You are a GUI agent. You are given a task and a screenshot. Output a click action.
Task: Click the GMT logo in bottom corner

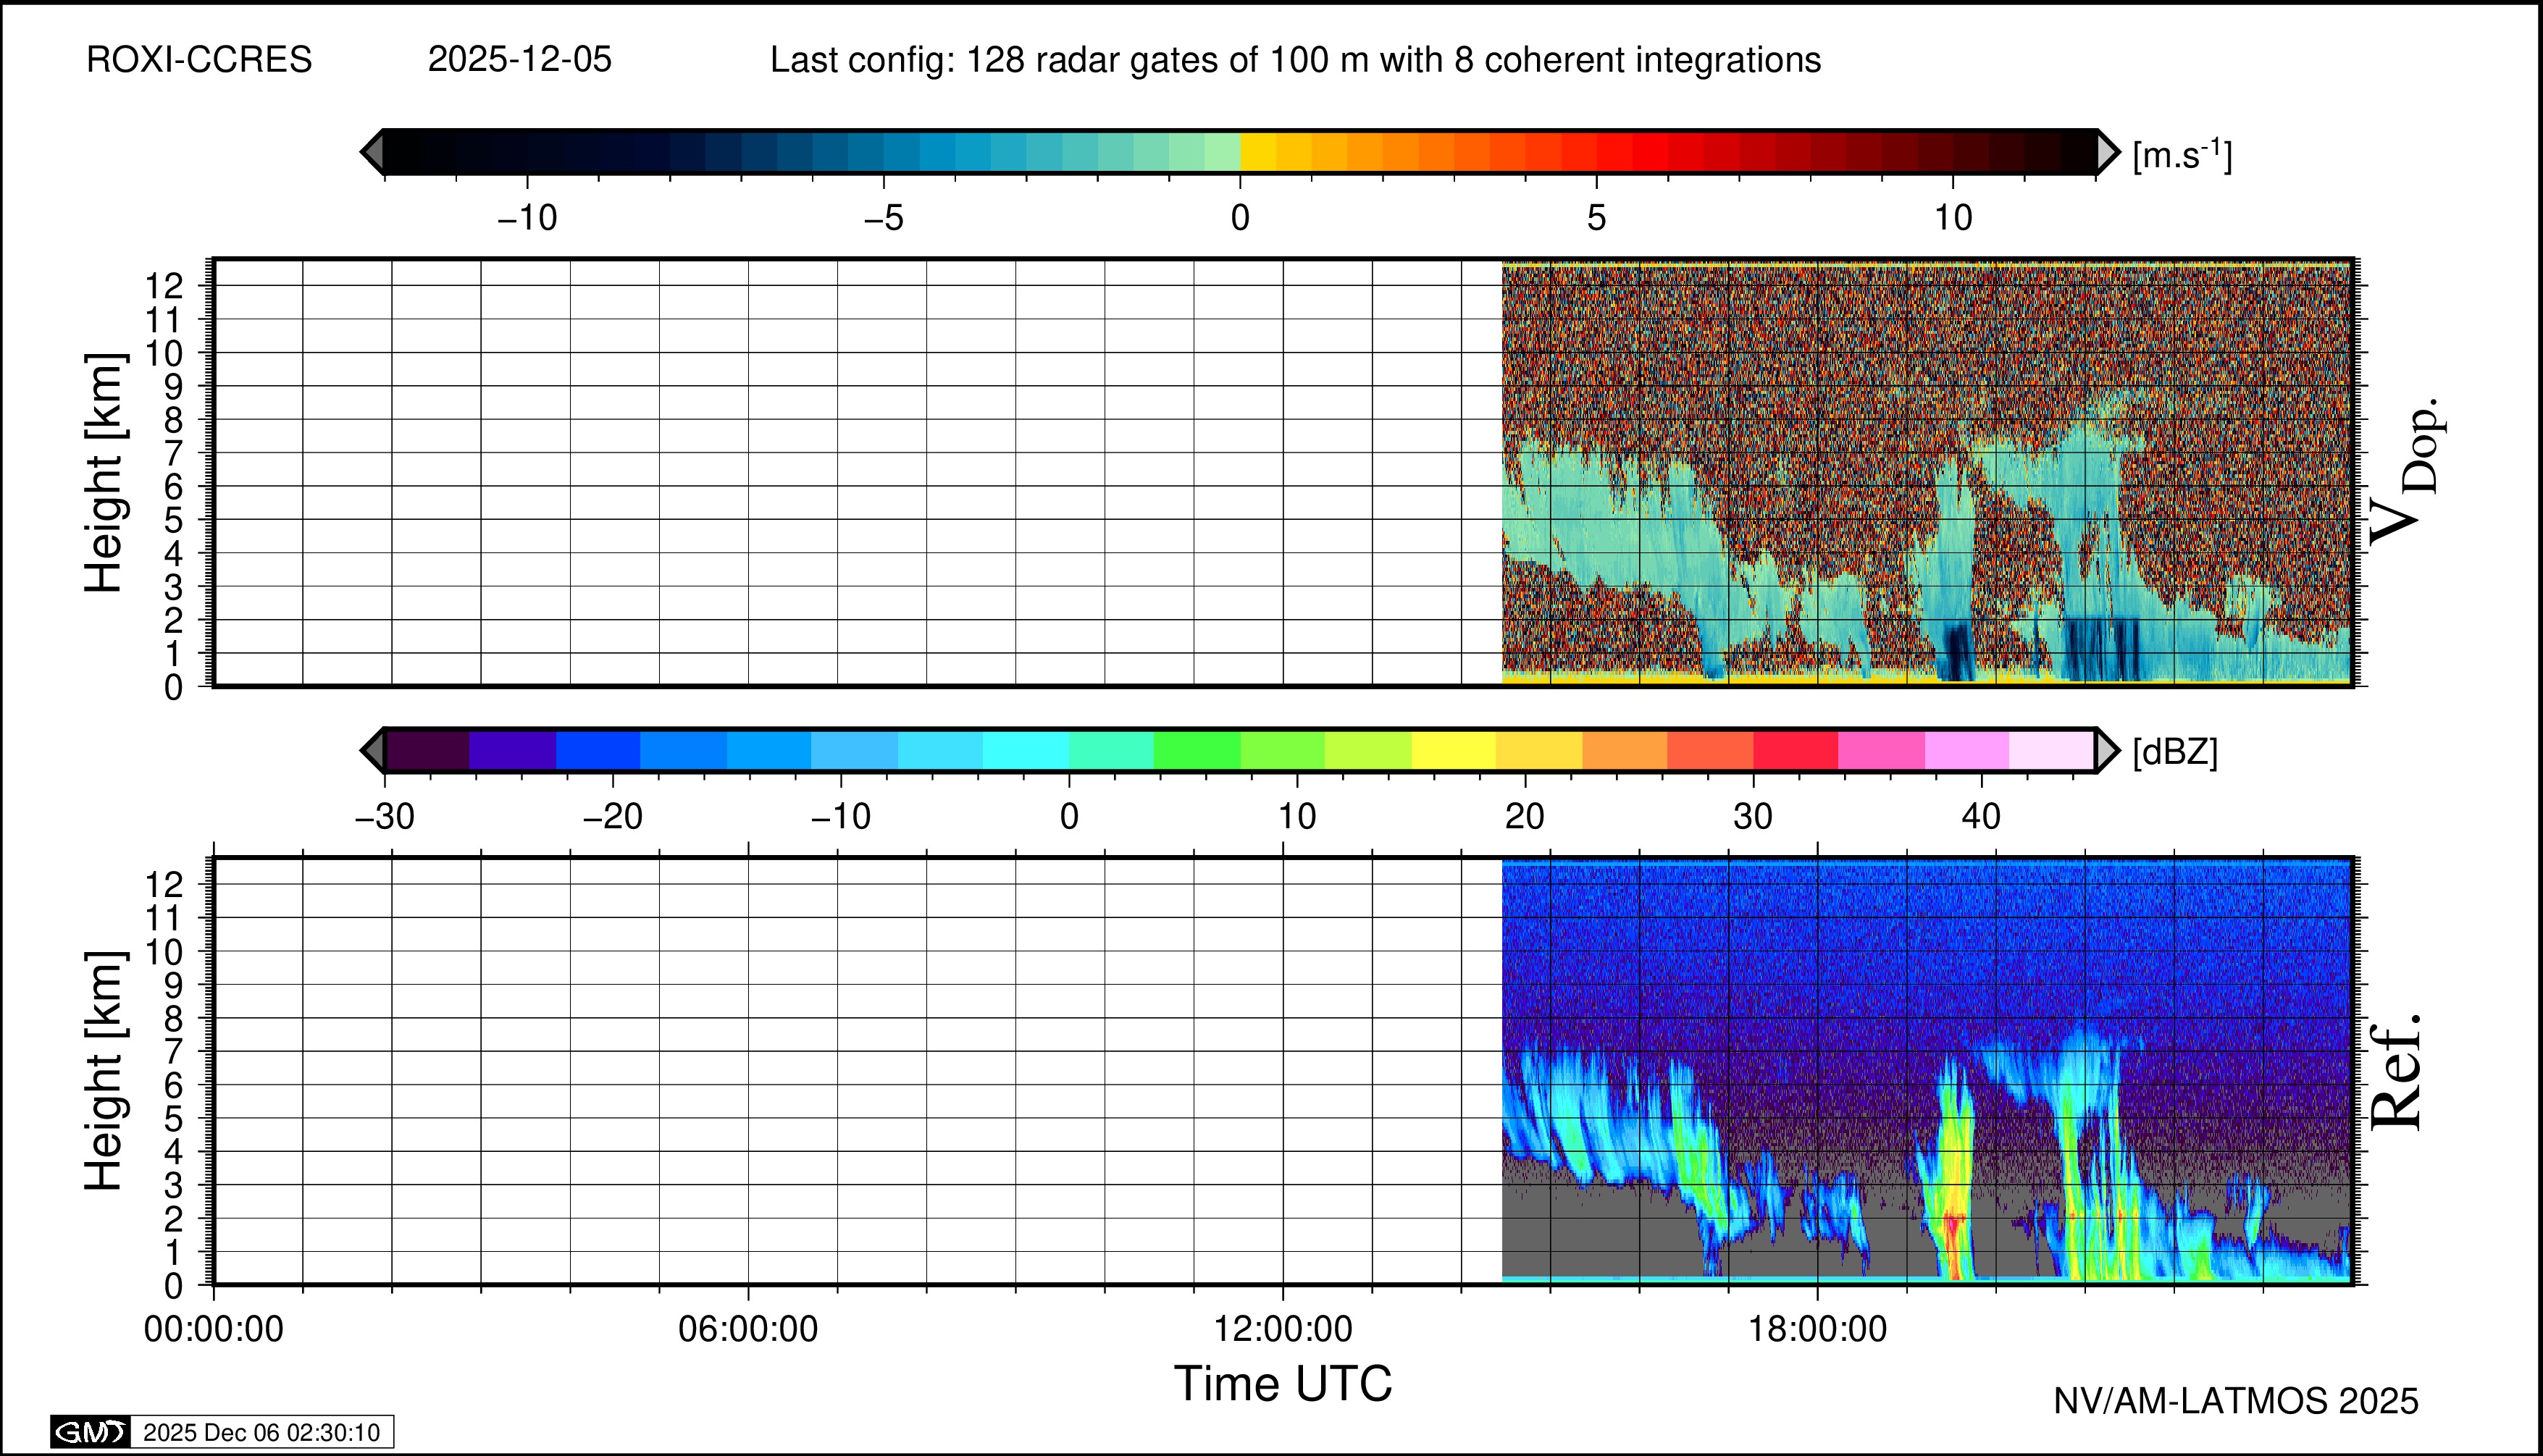tap(90, 1432)
